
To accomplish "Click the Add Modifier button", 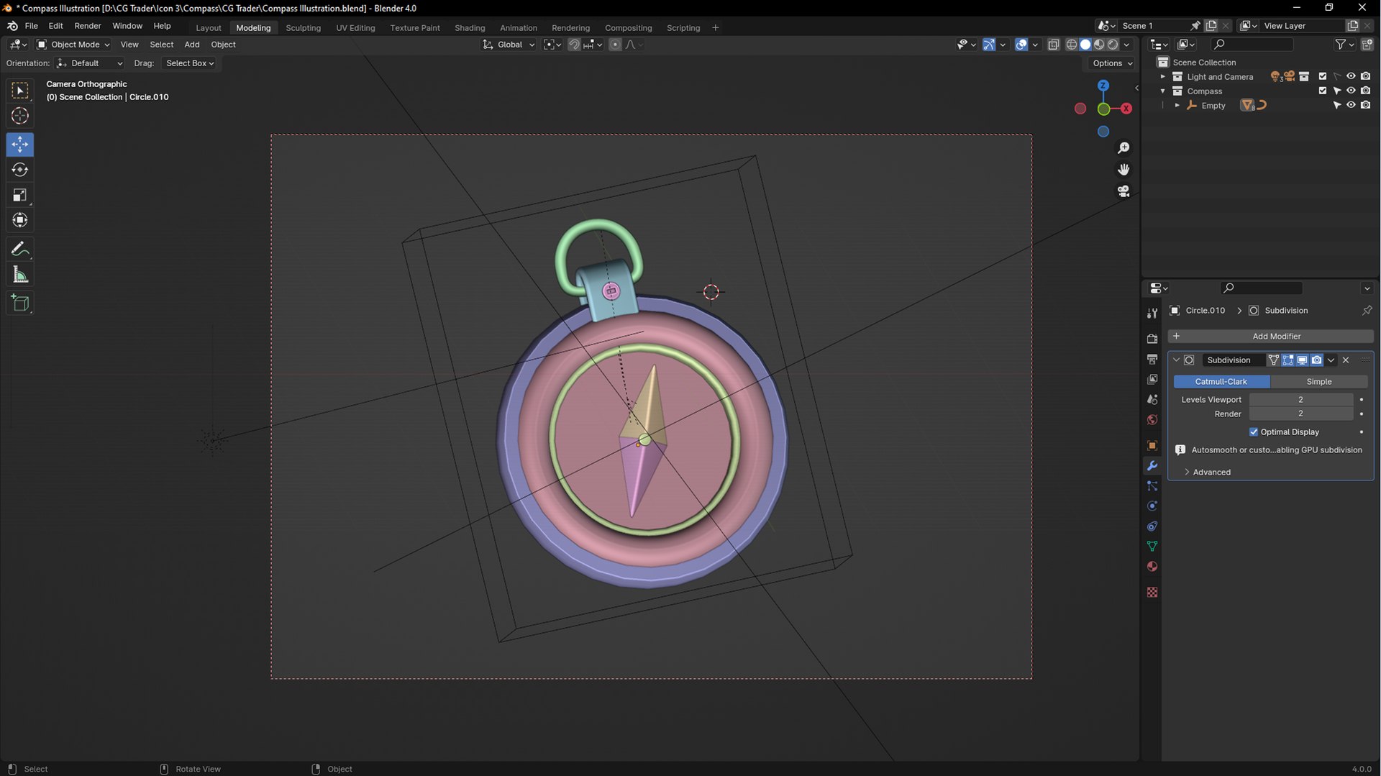I will [1270, 337].
